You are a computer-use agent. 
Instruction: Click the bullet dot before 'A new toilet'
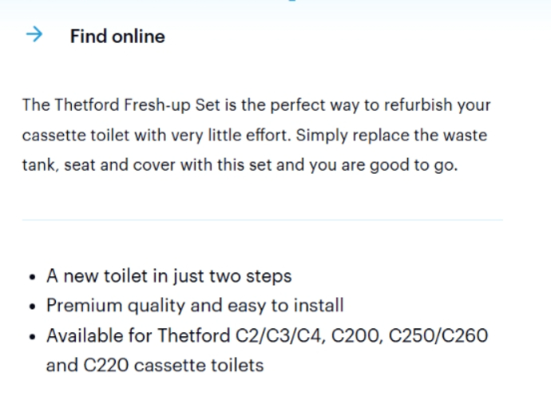click(x=33, y=277)
